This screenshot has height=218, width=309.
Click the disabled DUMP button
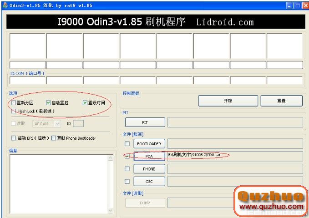coord(145,203)
